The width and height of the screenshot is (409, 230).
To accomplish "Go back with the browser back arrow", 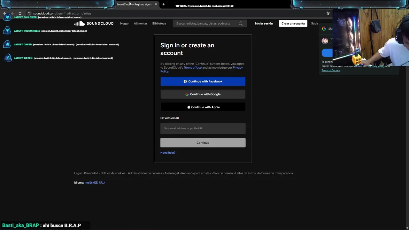I will pos(4,13).
